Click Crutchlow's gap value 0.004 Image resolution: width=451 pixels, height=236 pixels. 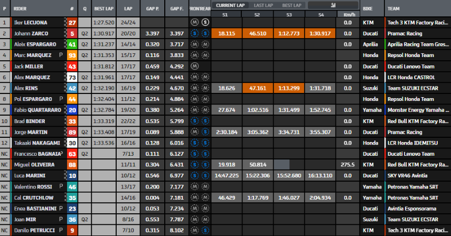[153, 197]
